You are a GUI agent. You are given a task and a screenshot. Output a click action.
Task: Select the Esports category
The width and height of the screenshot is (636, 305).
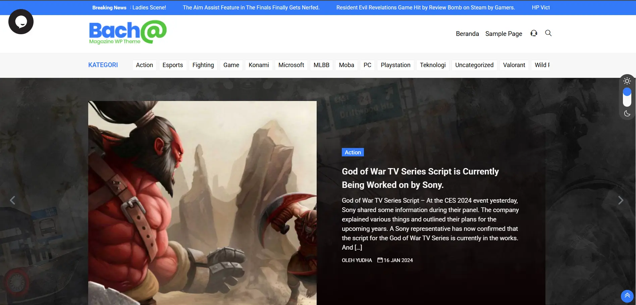point(173,65)
